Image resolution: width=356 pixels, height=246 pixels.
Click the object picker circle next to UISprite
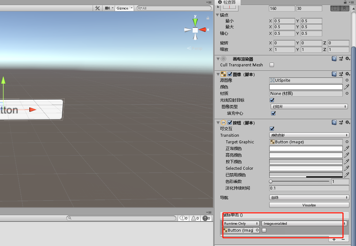(x=346, y=80)
